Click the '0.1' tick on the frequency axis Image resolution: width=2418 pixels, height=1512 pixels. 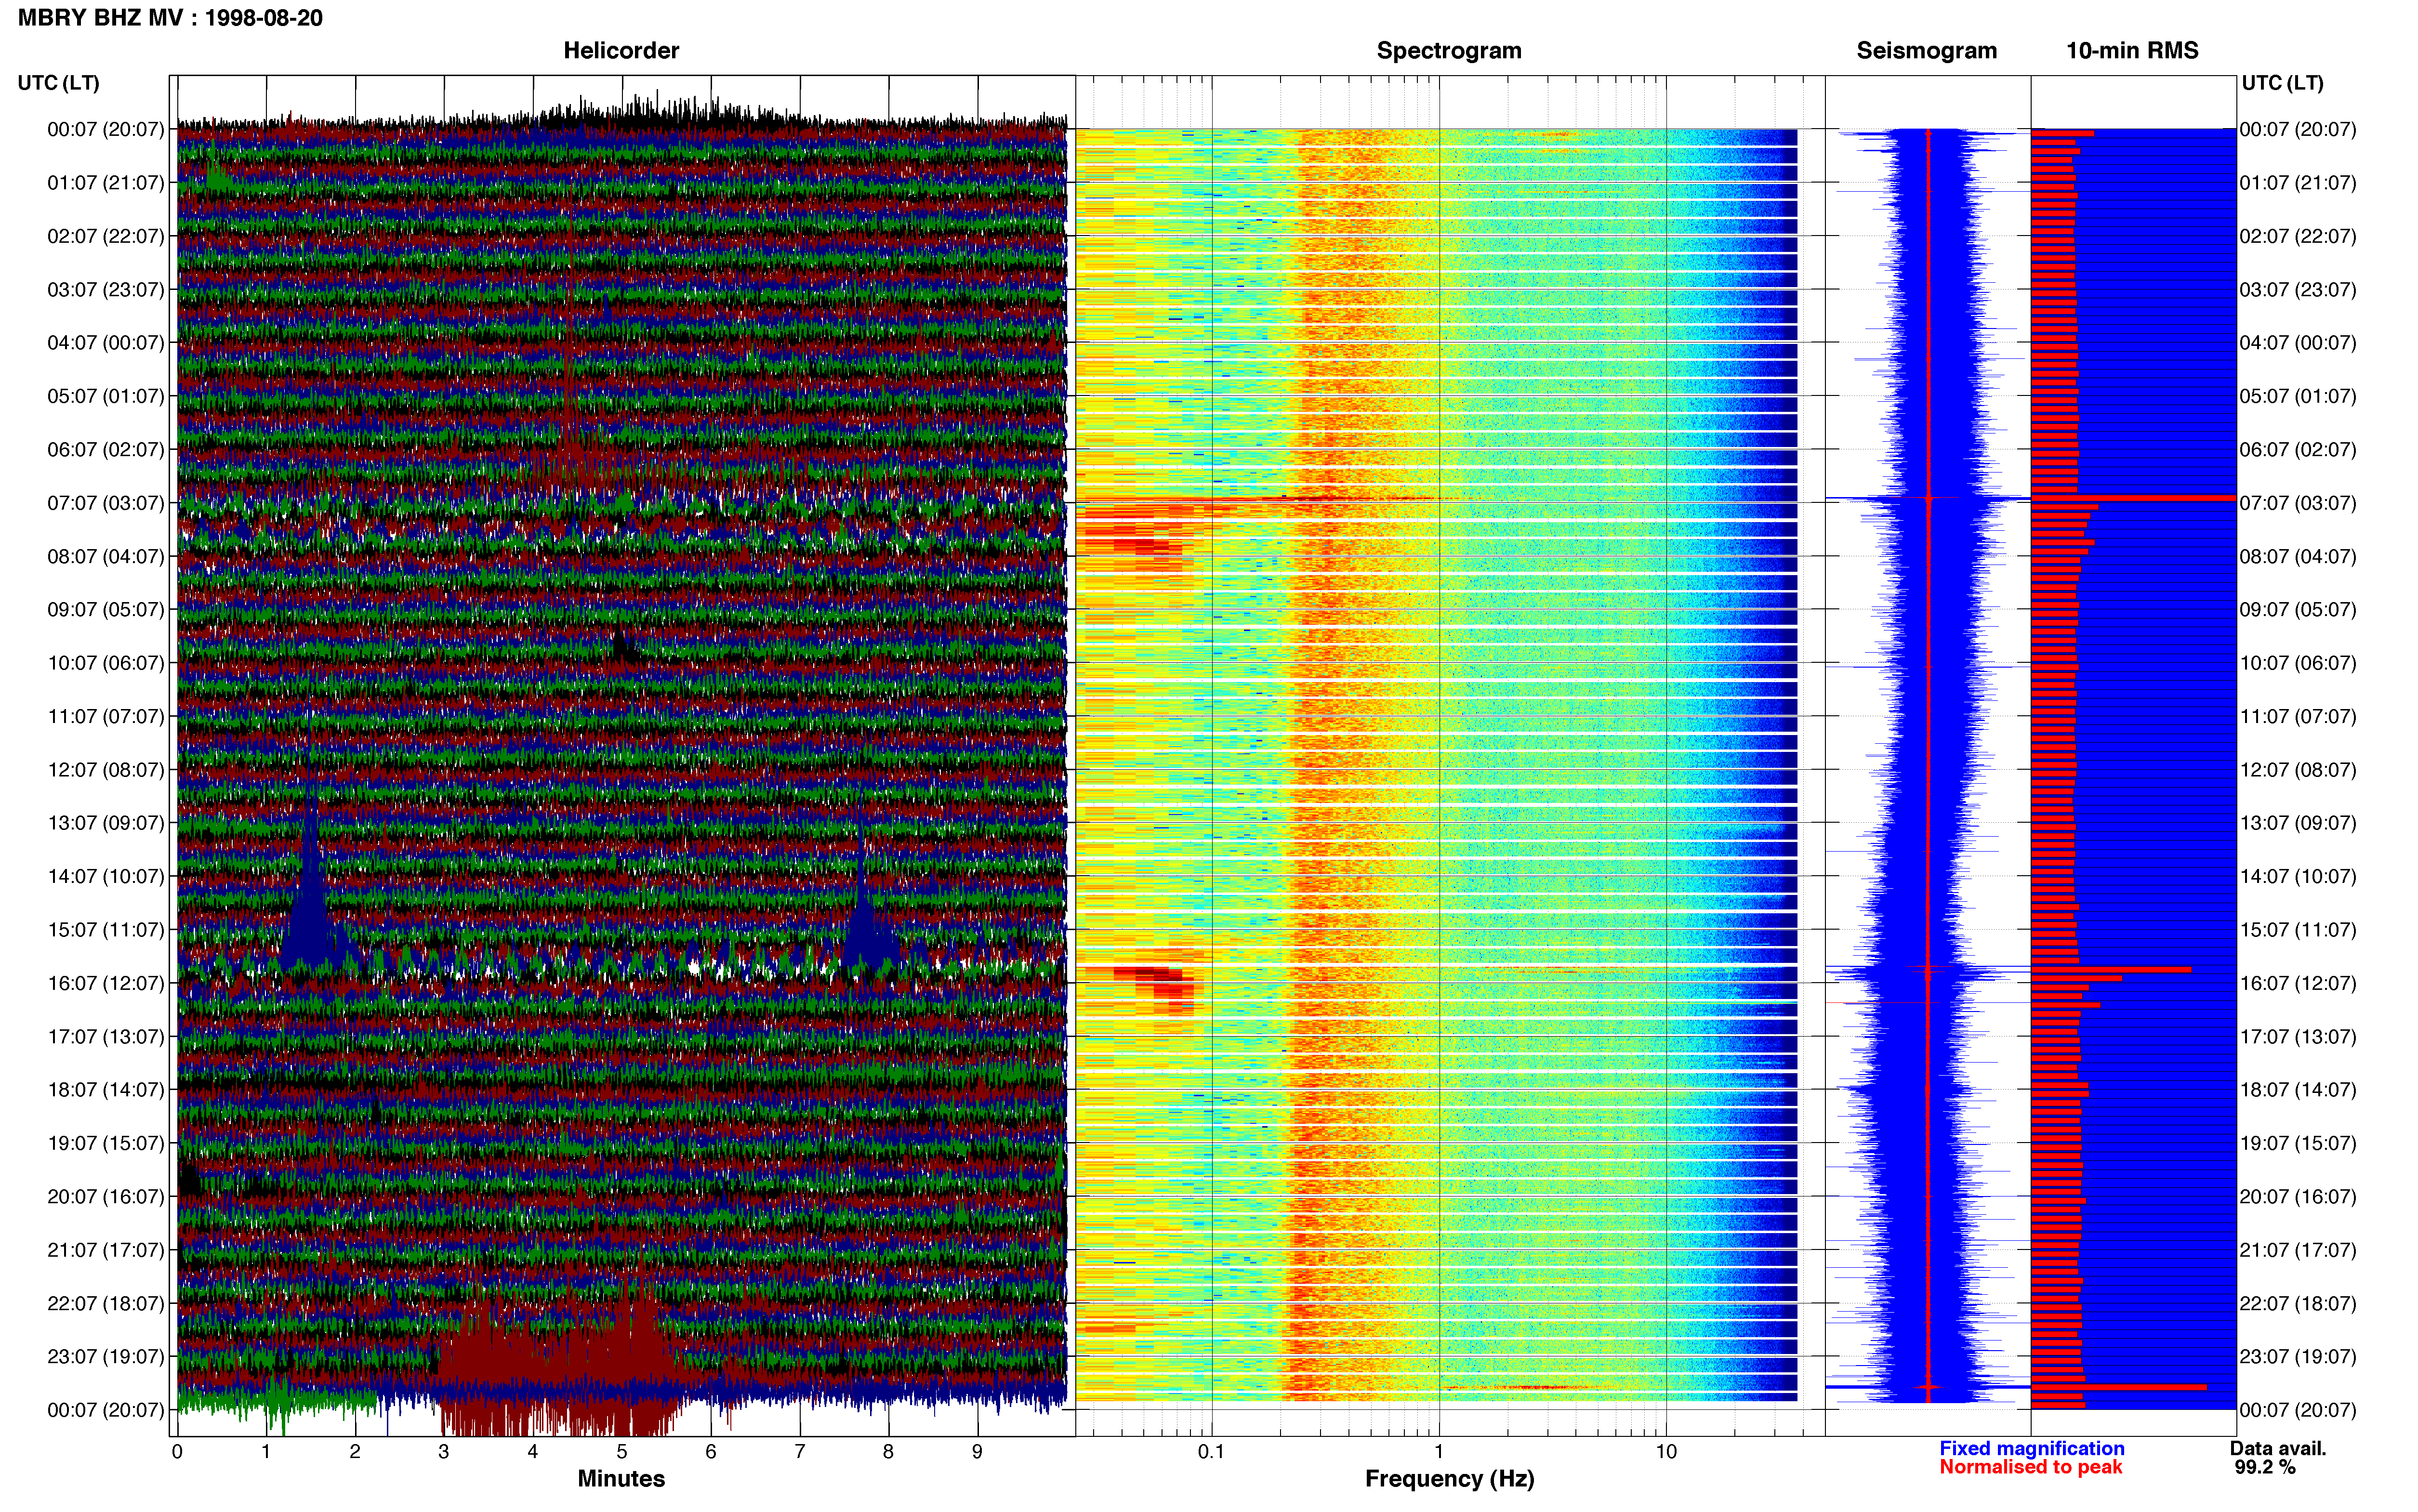click(x=1211, y=1452)
